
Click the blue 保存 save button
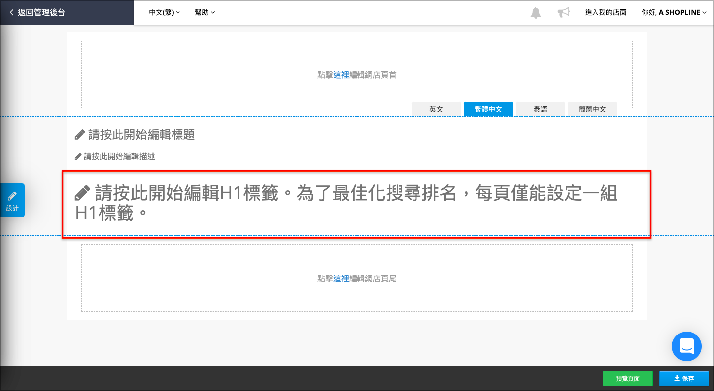684,378
